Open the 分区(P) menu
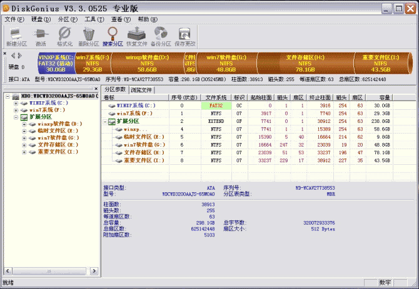Screen dimensions: 419x289 (68, 19)
